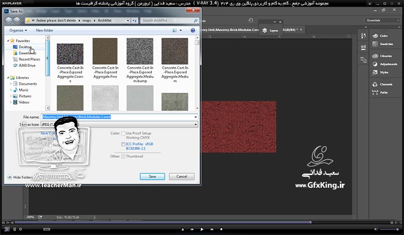Click the share icon in Photoshop status bar

click(40, 217)
